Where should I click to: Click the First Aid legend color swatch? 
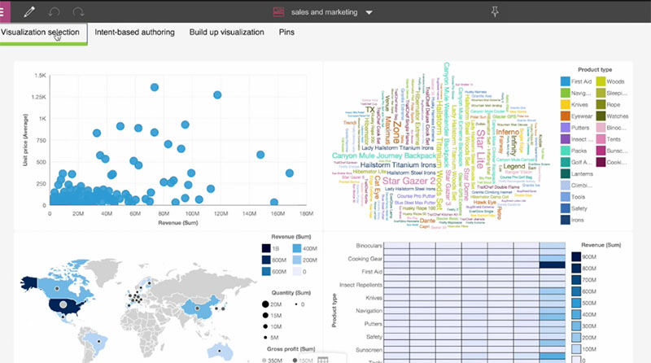click(564, 81)
